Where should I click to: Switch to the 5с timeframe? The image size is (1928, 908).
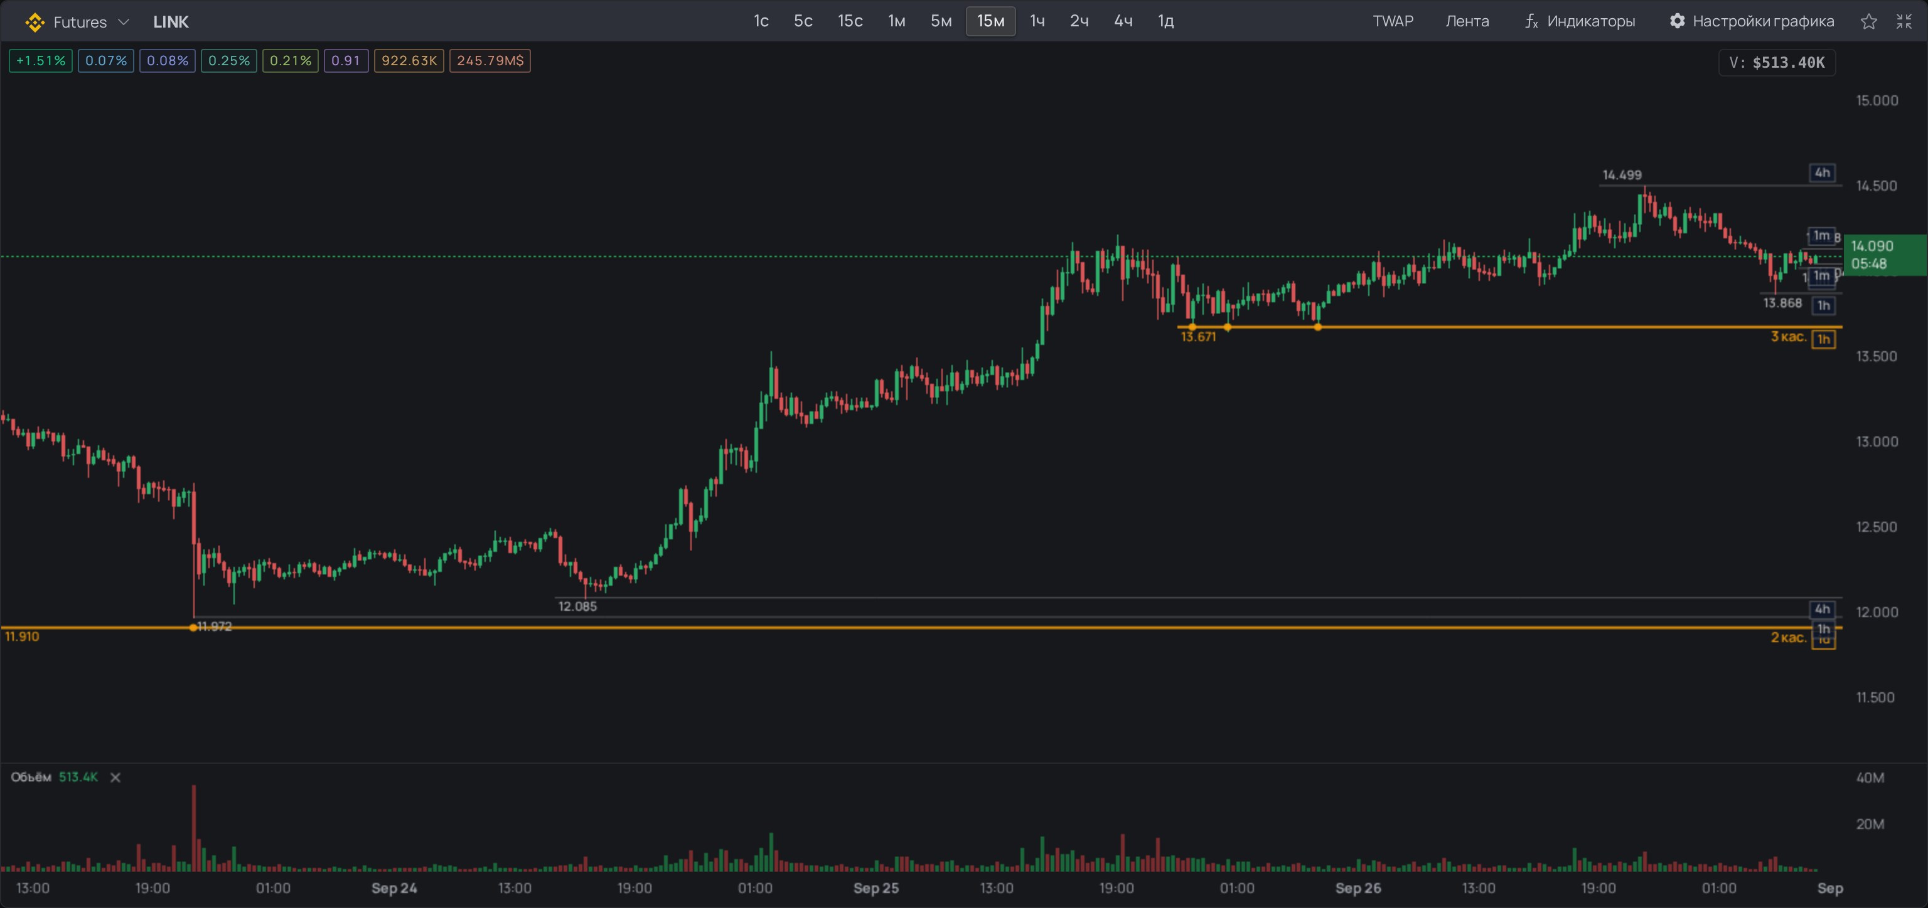pyautogui.click(x=803, y=21)
